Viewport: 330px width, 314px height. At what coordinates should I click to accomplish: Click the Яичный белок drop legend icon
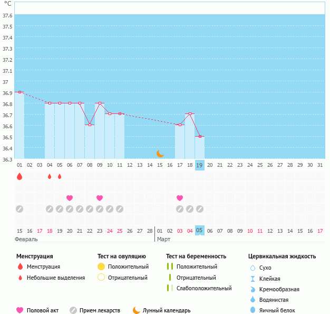tap(253, 310)
